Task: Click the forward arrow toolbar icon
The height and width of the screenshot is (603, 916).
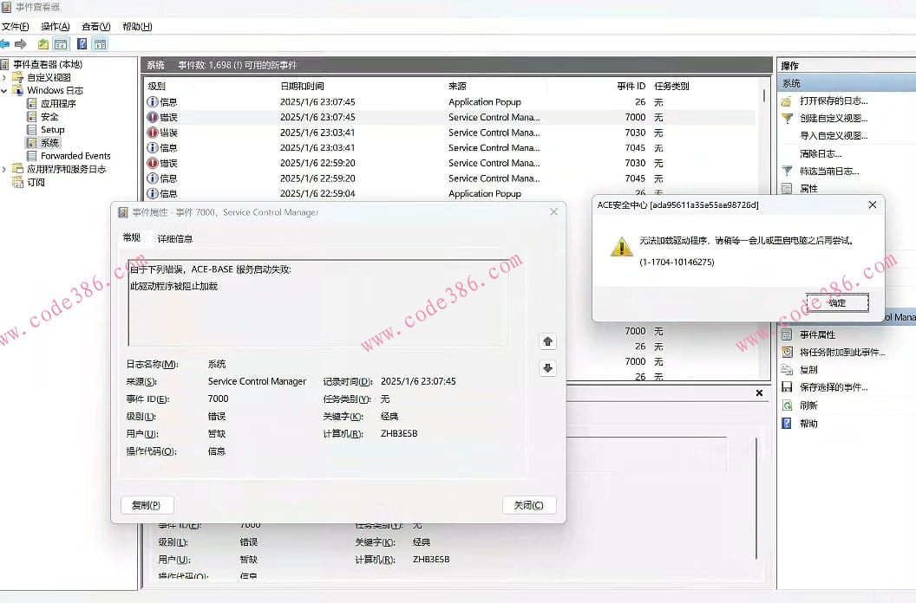Action: (21, 44)
